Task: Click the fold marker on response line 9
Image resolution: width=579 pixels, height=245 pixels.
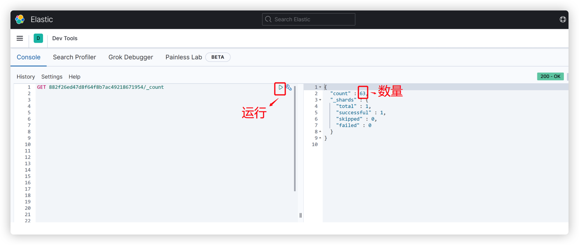Action: point(320,138)
